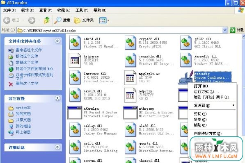Click the Go (转到) button
Screen dimensions: 245x163
[237, 30]
